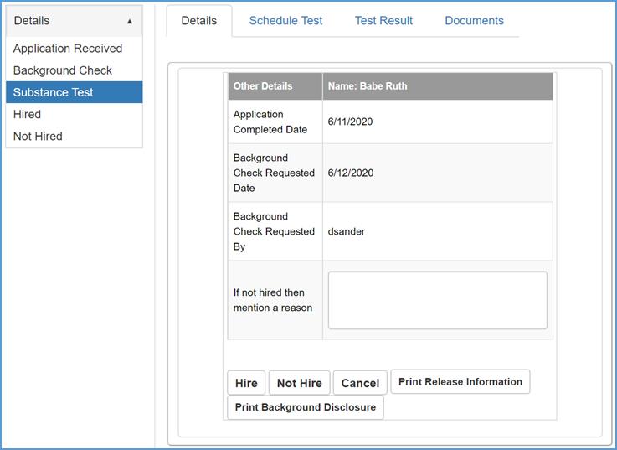The image size is (617, 450).
Task: Click the dsander requested-by value
Action: pyautogui.click(x=347, y=232)
